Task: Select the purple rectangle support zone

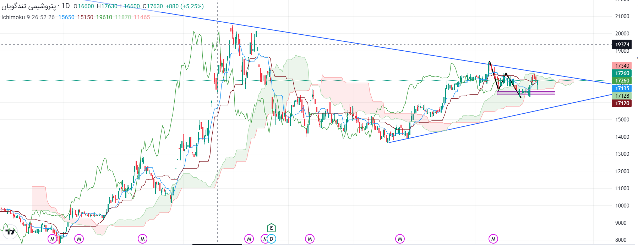Action: 526,93
